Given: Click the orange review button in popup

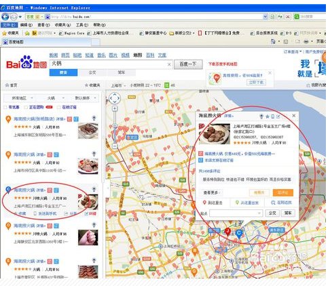Looking at the screenshot, I should point(283,192).
